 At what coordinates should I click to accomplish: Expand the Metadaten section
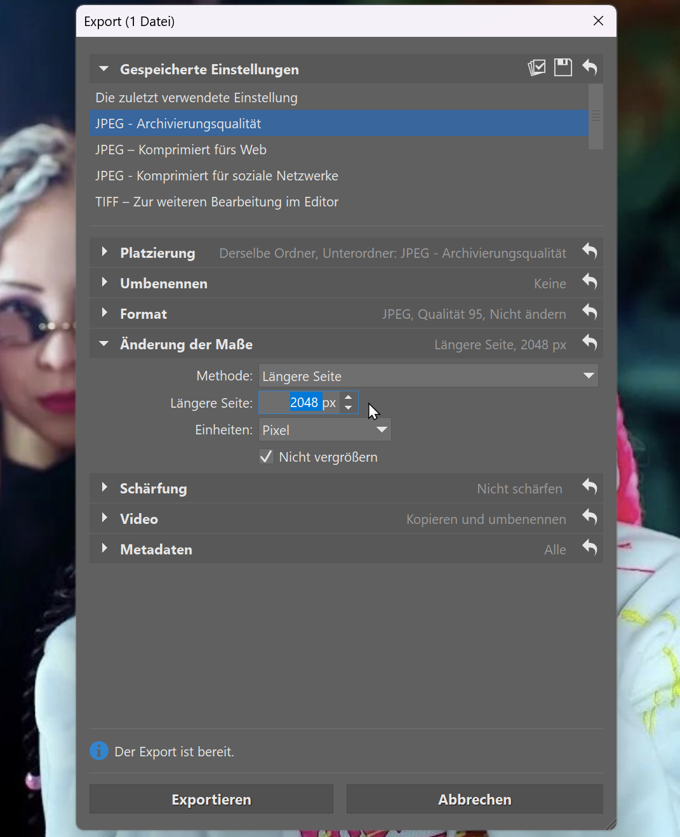104,549
